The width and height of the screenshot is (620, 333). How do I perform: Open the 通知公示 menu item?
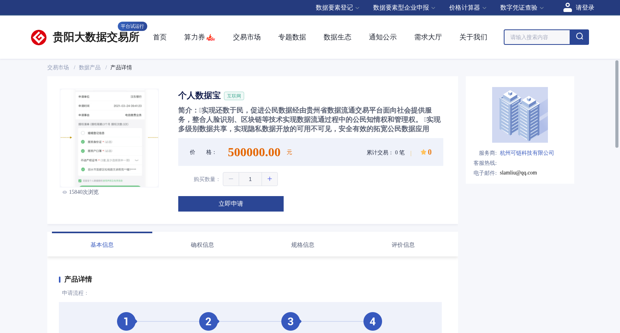click(x=382, y=37)
